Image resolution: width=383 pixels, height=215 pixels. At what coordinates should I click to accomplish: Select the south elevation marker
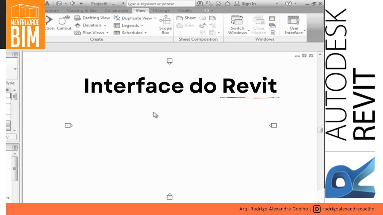coord(170,197)
